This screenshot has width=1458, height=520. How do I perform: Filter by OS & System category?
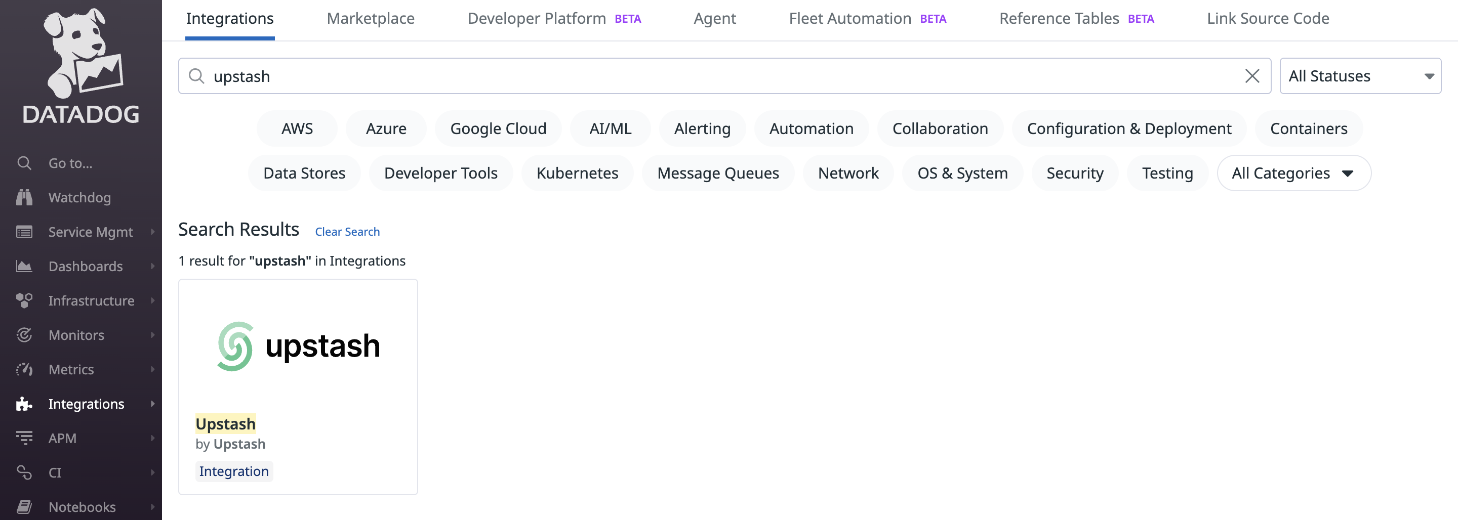coord(962,173)
